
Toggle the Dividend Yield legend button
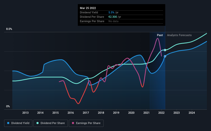click(18, 123)
